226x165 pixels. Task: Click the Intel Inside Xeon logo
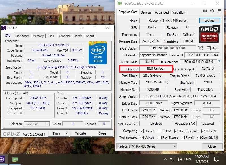coord(98,53)
